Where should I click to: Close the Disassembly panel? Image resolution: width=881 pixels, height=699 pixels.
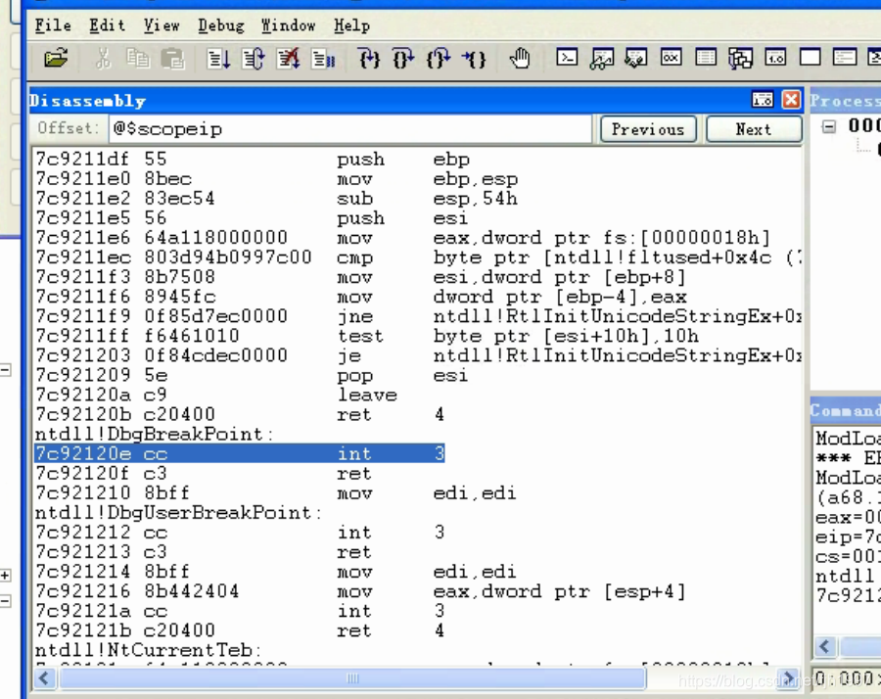click(791, 100)
